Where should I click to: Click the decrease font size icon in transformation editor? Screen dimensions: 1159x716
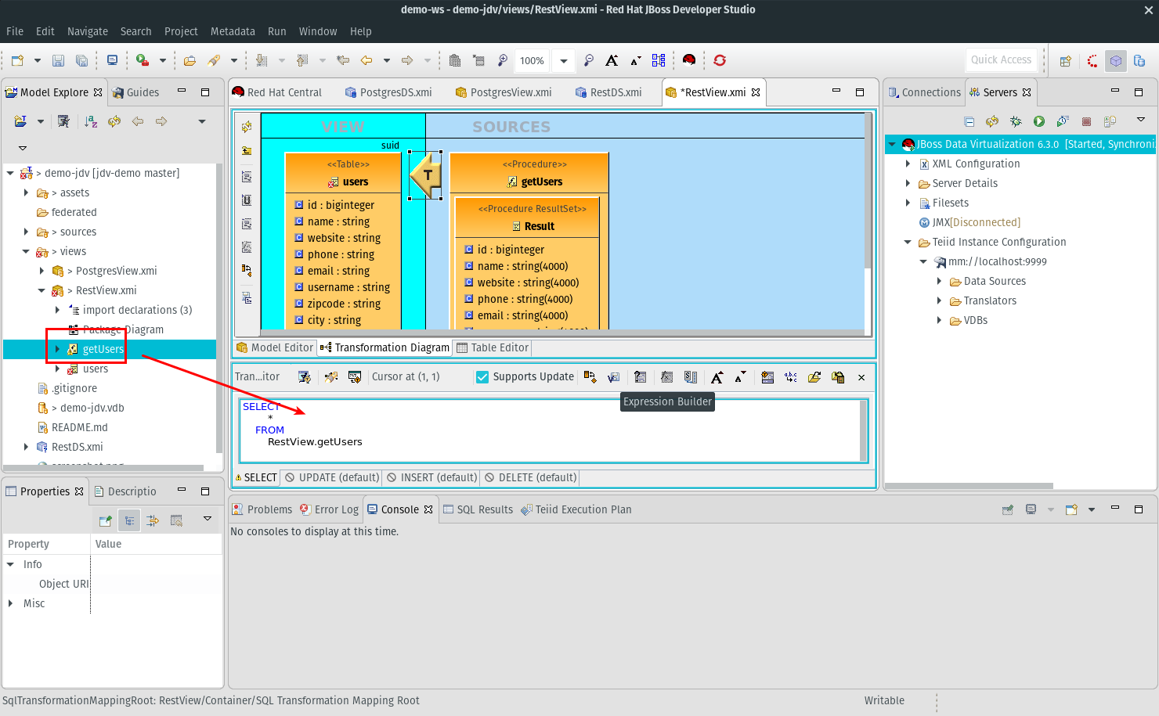pos(740,377)
